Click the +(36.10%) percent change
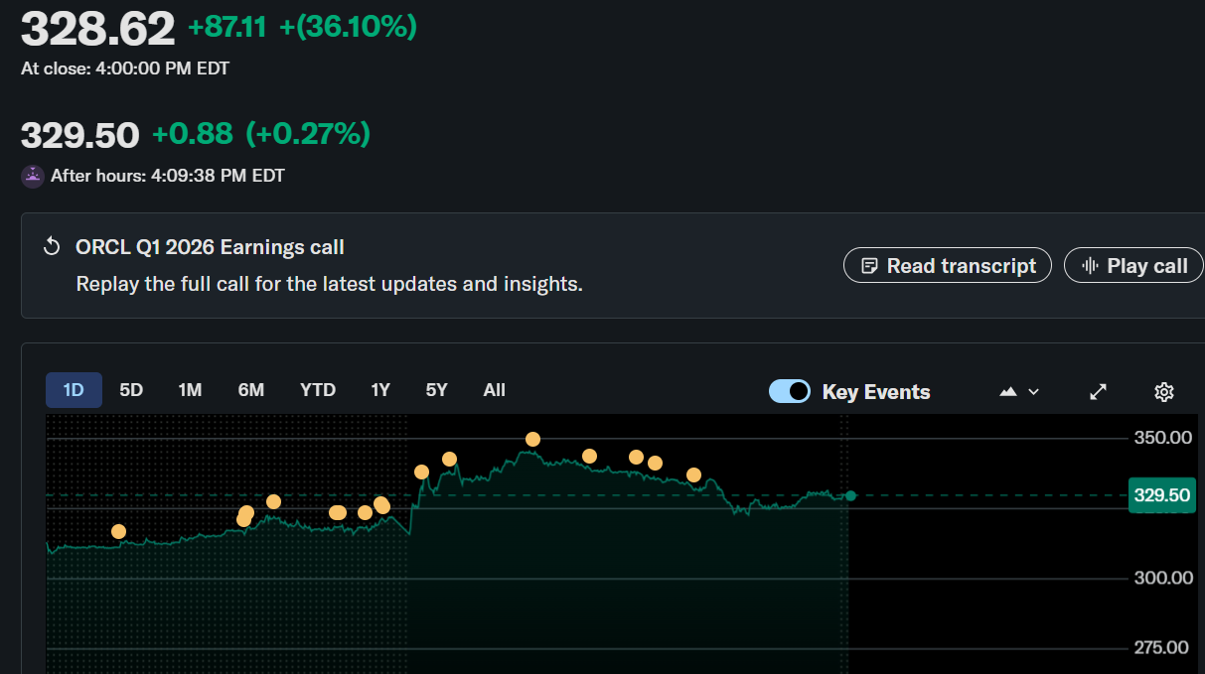Screen dimensions: 1205x674 348,27
